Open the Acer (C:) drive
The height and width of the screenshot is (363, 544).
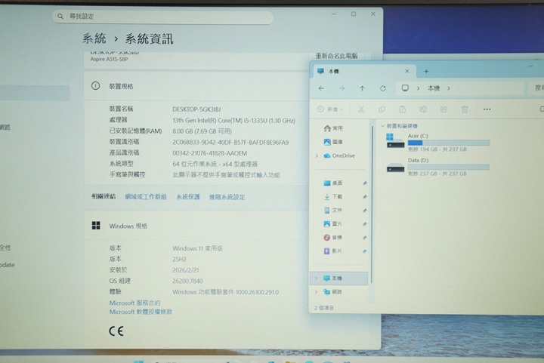pos(418,136)
